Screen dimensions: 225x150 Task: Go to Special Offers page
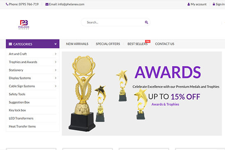pos(108,44)
